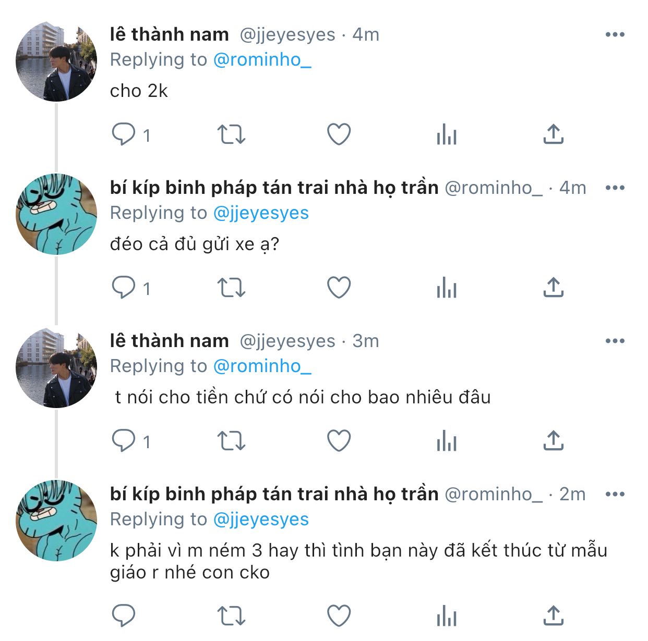
Task: Open lê thành nam's avatar in first tweet
Action: tap(56, 61)
